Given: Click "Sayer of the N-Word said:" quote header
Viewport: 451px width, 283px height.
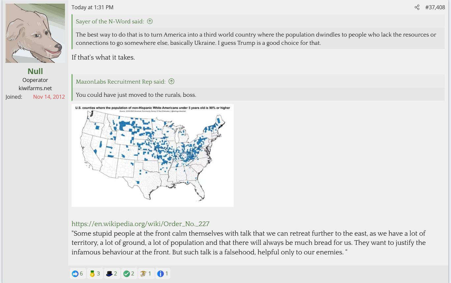Looking at the screenshot, I should click(110, 21).
